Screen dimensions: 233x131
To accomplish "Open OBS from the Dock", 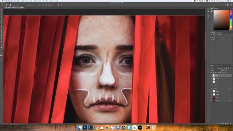I will [140, 127].
